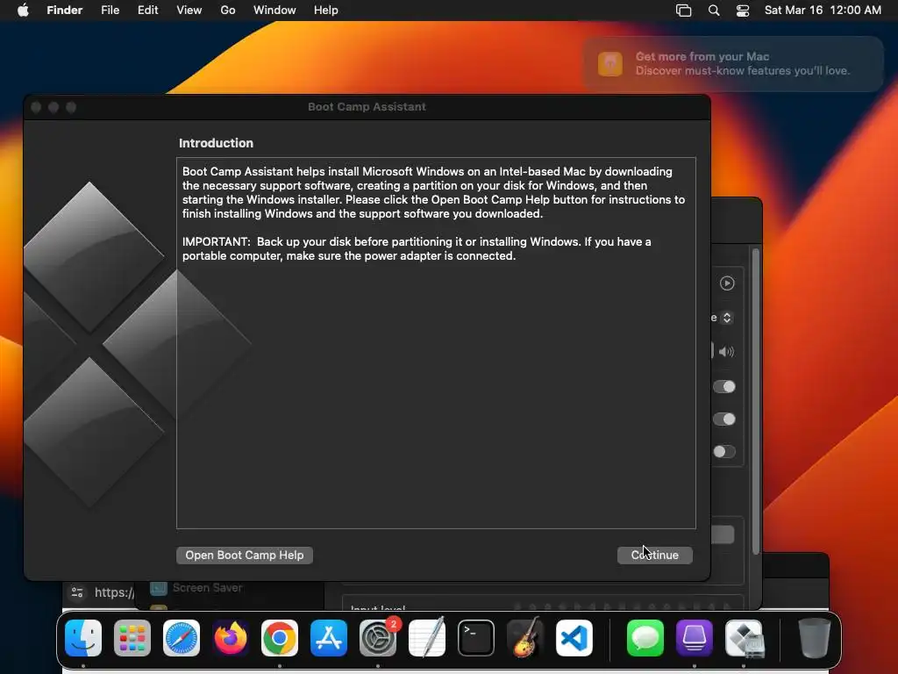Open the File menu
The image size is (898, 674).
coord(110,11)
